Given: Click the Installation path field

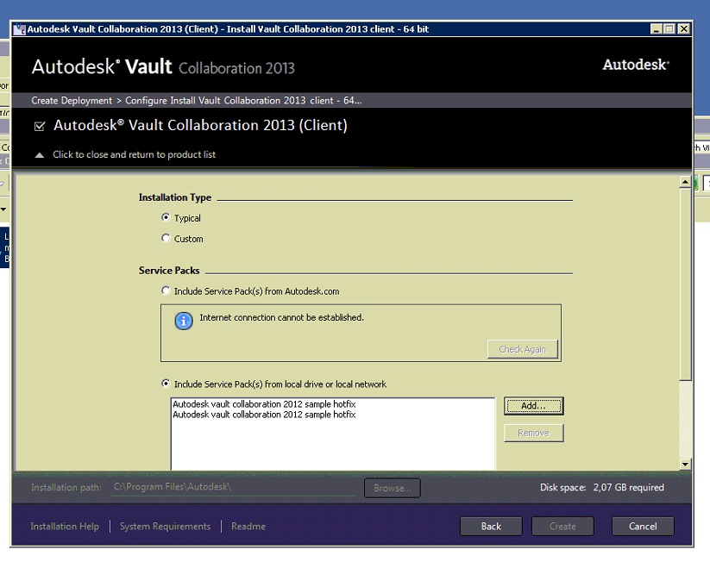Looking at the screenshot, I should [x=233, y=487].
